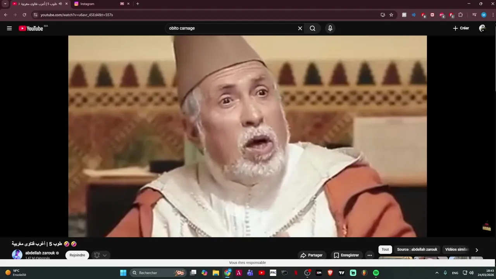Go back to the previous page
The image size is (496, 279).
(6, 15)
